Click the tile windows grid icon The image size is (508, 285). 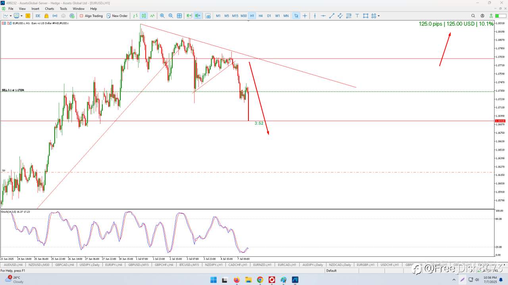pos(179,16)
